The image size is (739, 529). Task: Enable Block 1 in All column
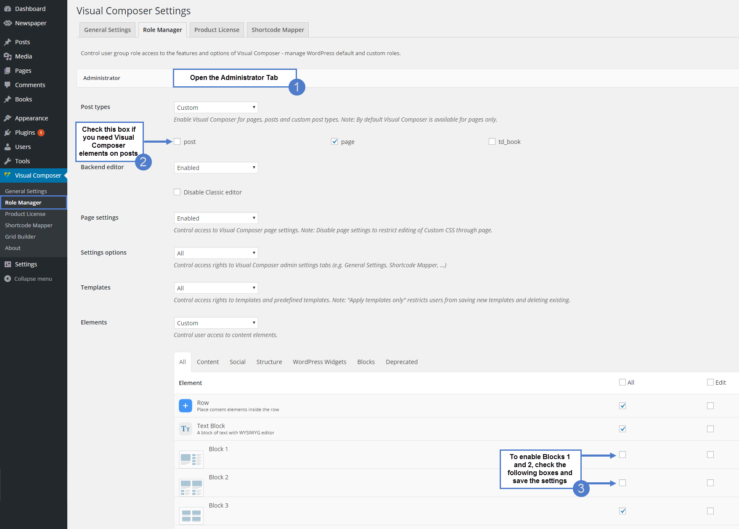pos(622,455)
